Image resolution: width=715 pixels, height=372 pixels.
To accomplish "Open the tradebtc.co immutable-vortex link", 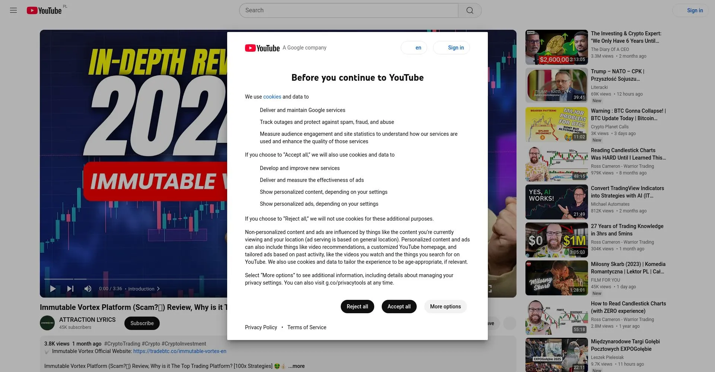I will 179,351.
